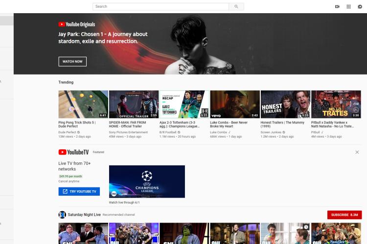Open Honest Trailers The Mummy thumbnail
Screen dimensions: 367x244
286,104
